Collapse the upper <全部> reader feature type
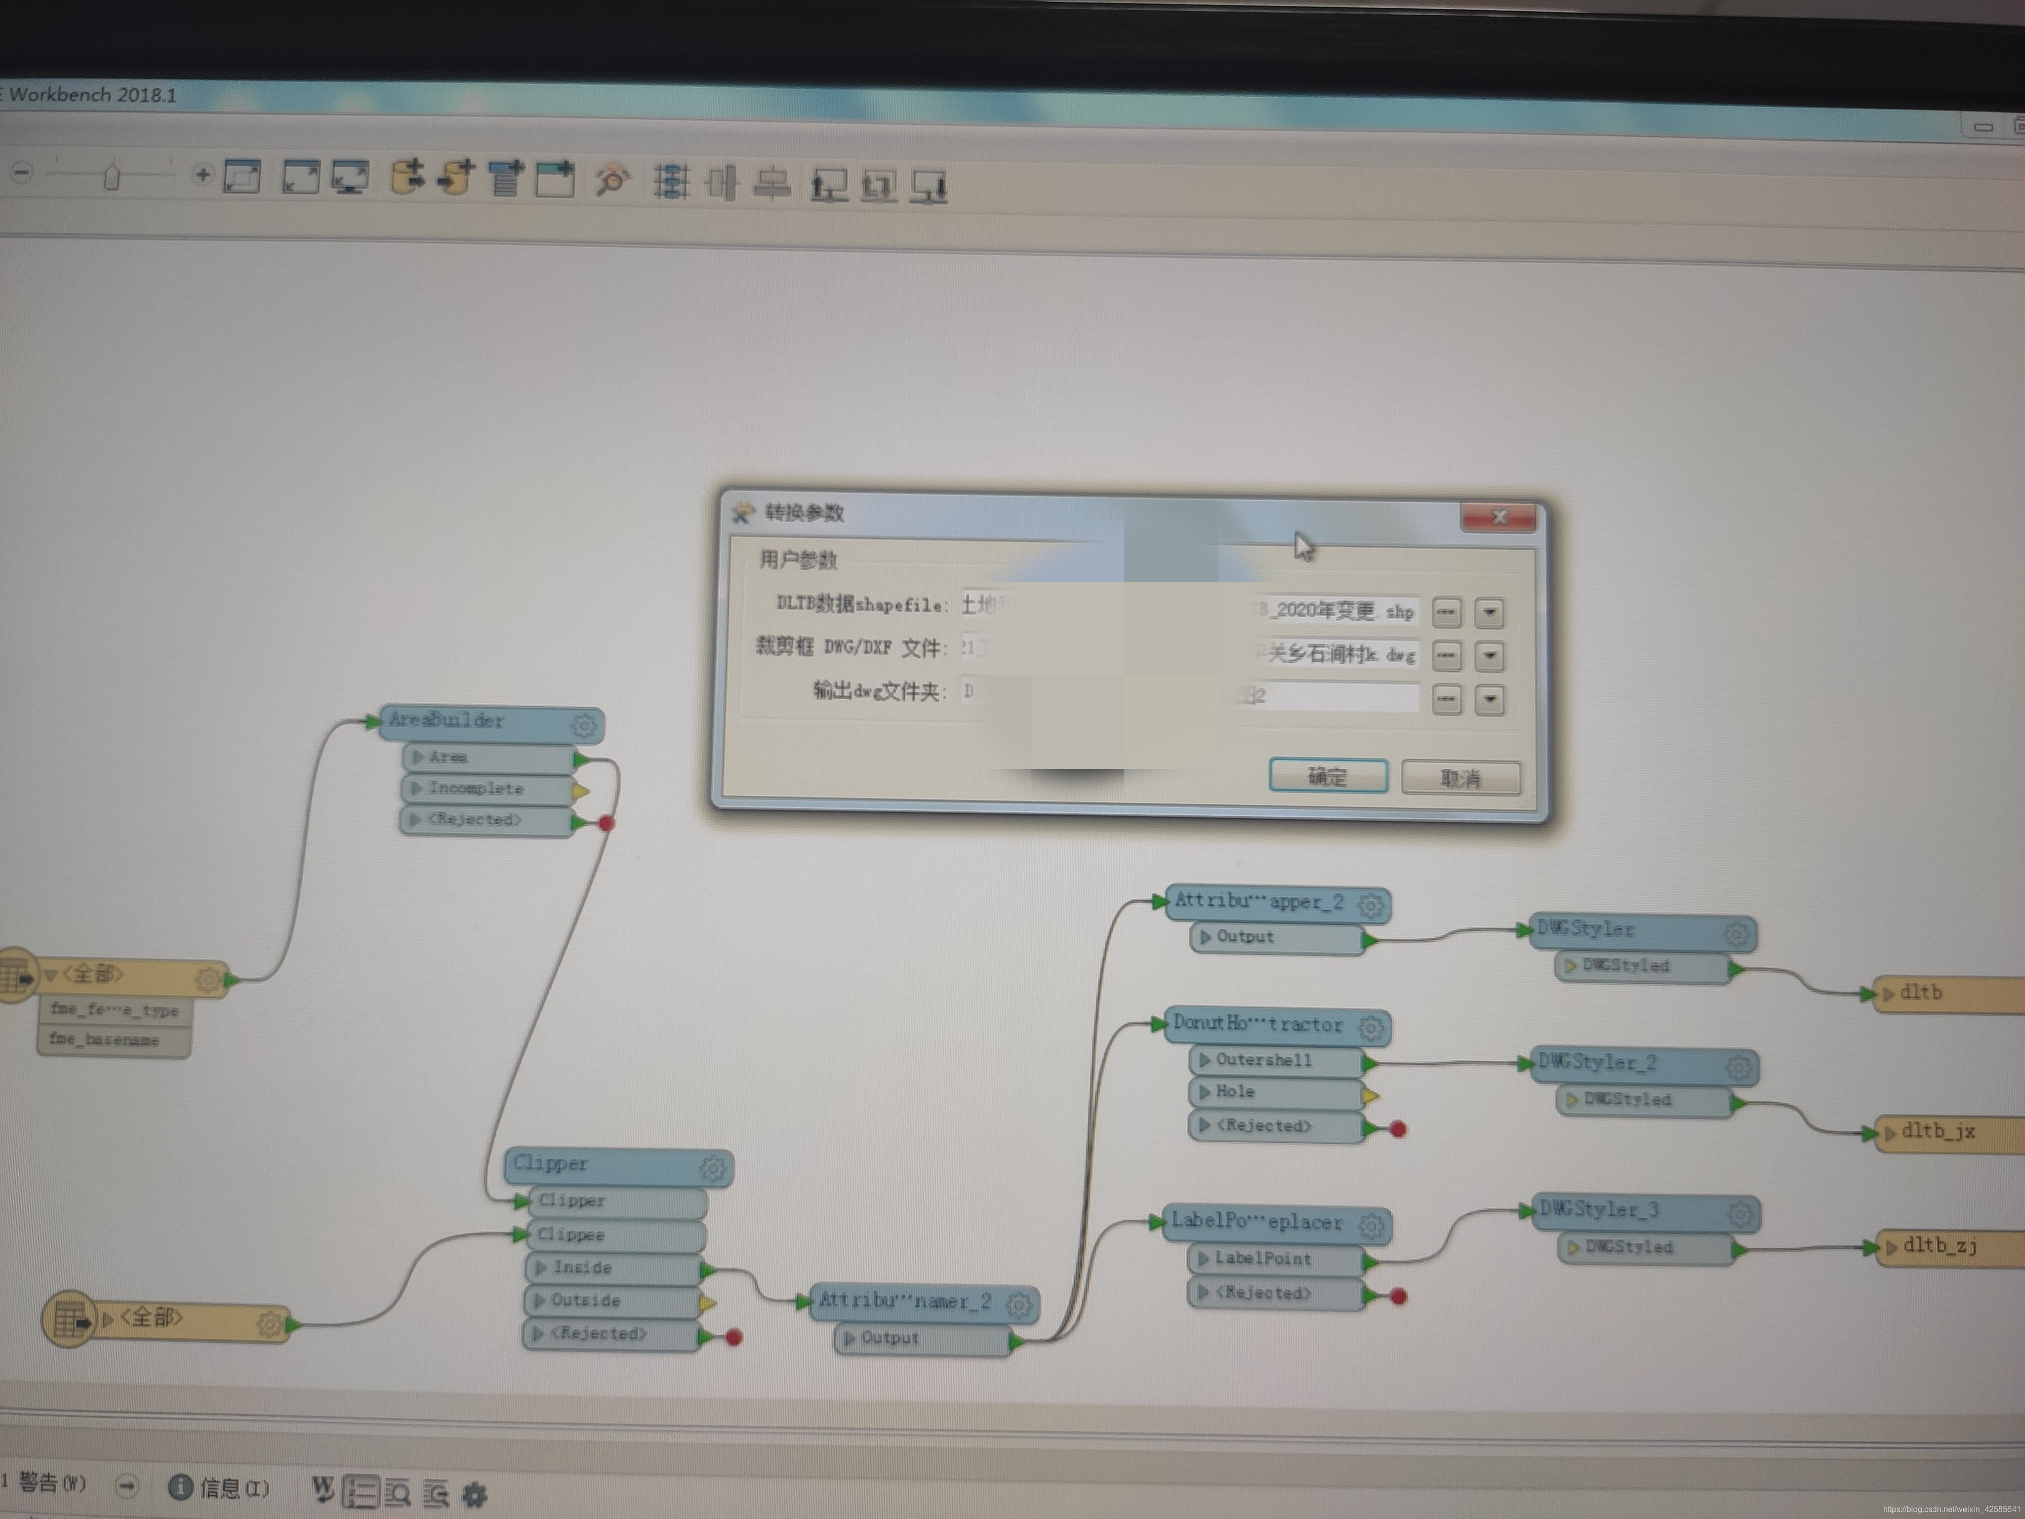 point(51,975)
